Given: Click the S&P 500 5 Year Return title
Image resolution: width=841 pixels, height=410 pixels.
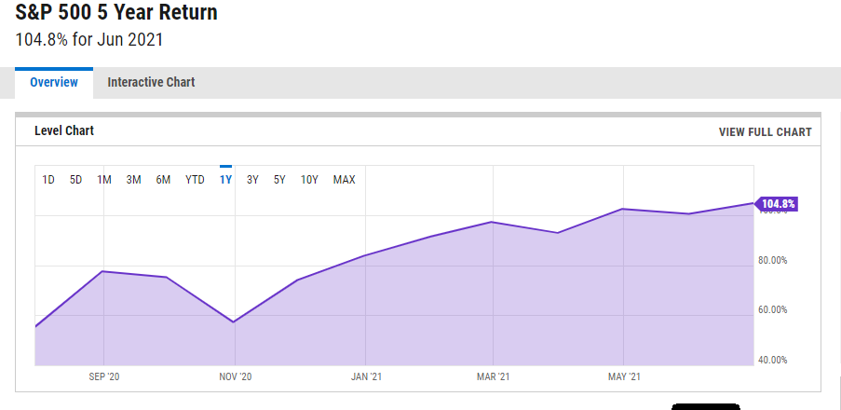Looking at the screenshot, I should pos(116,13).
